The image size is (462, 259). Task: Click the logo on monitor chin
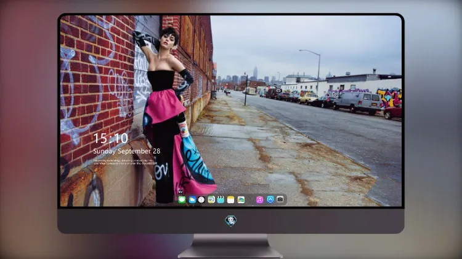(x=231, y=220)
